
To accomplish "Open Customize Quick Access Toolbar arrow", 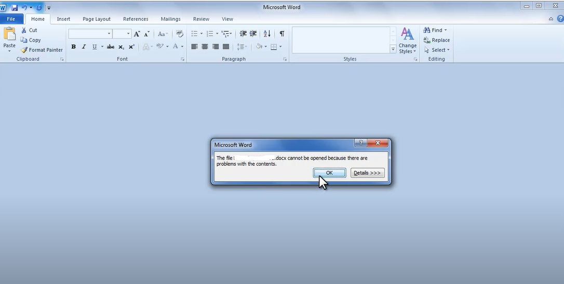I will (x=49, y=8).
